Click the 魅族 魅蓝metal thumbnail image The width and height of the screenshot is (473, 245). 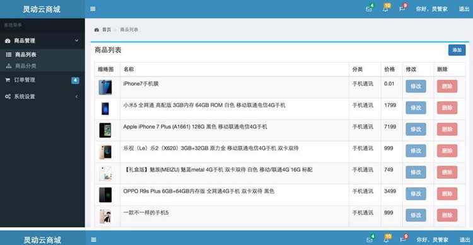(105, 173)
